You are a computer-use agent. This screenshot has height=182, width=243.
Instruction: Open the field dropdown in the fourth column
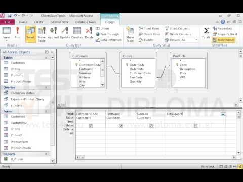(x=223, y=114)
